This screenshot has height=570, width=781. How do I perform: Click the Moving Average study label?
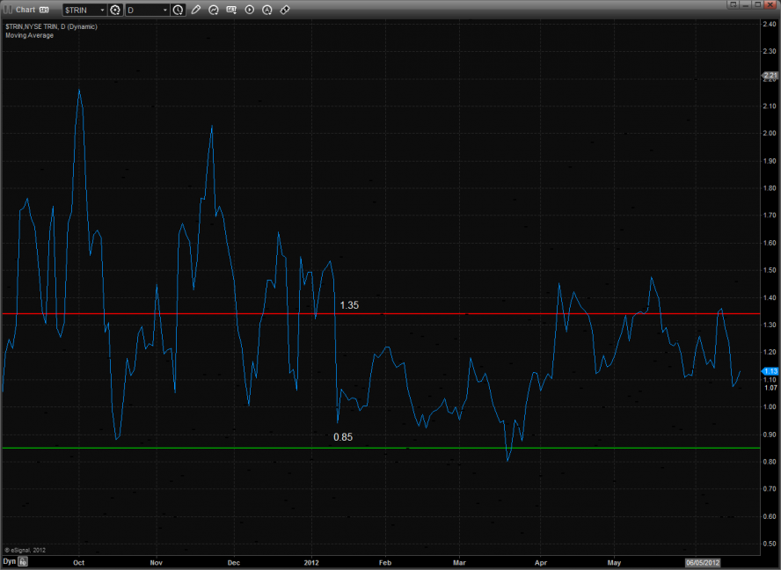pos(29,36)
